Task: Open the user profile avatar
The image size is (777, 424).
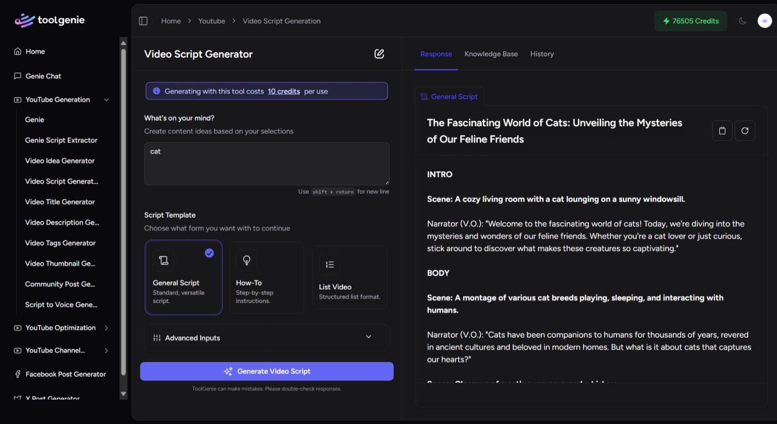Action: [765, 21]
